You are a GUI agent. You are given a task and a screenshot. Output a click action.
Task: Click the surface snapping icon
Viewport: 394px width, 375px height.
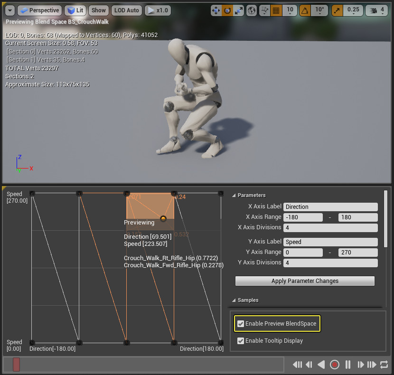(x=264, y=10)
